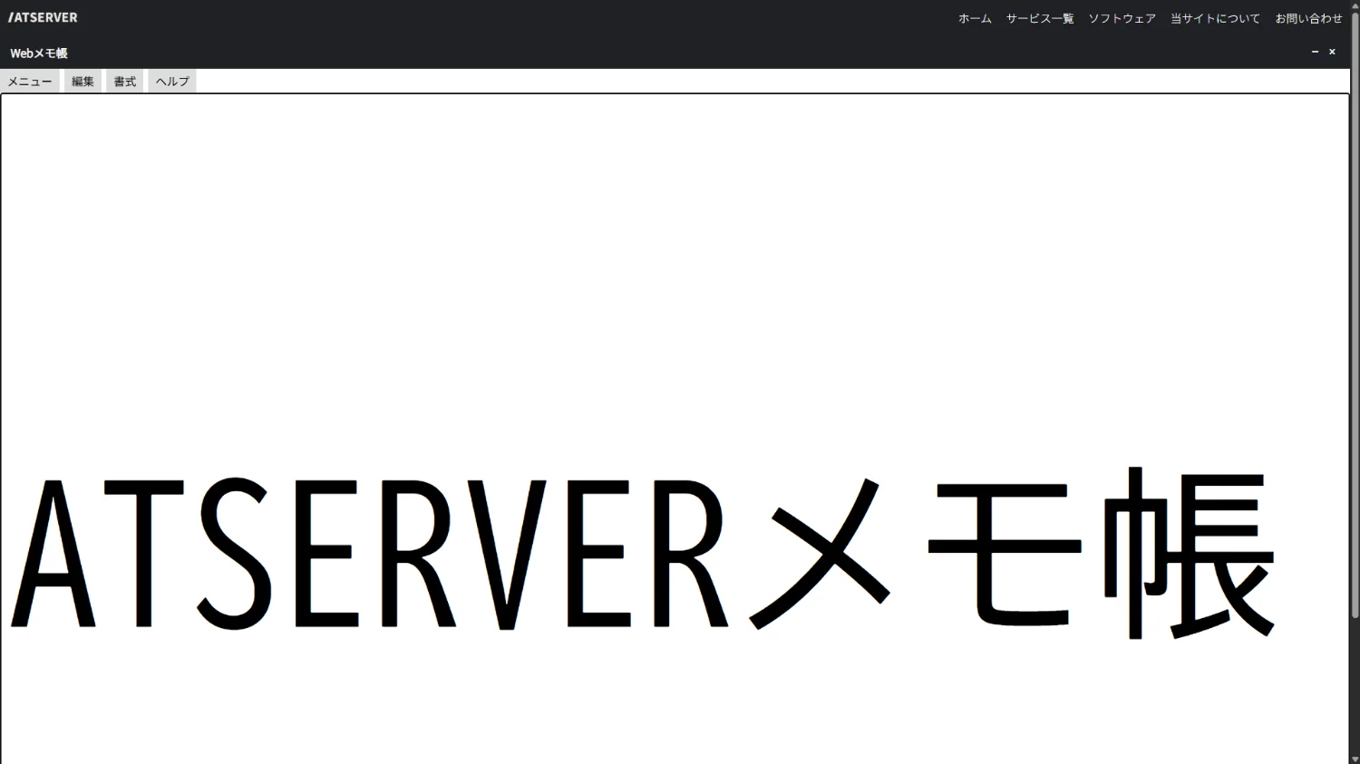The width and height of the screenshot is (1360, 764).
Task: Go to the ホーム page link
Action: point(975,18)
